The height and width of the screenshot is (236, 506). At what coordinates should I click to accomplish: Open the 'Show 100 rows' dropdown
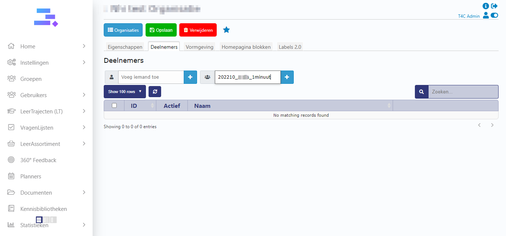(124, 92)
